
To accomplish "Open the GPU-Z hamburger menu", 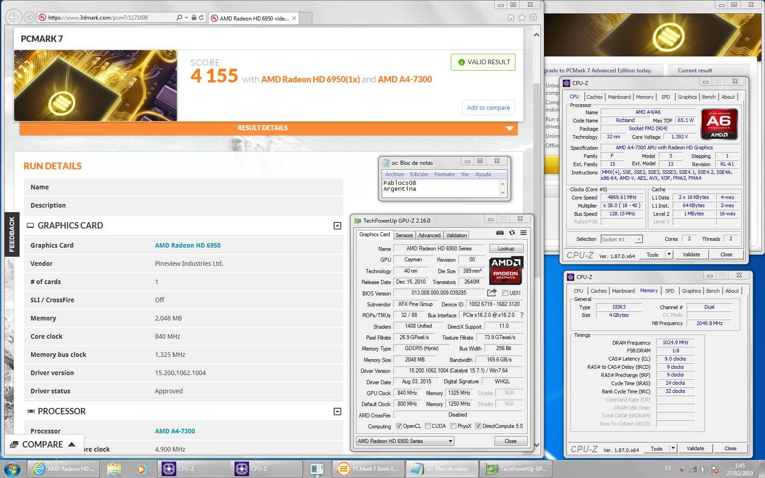I will [524, 233].
